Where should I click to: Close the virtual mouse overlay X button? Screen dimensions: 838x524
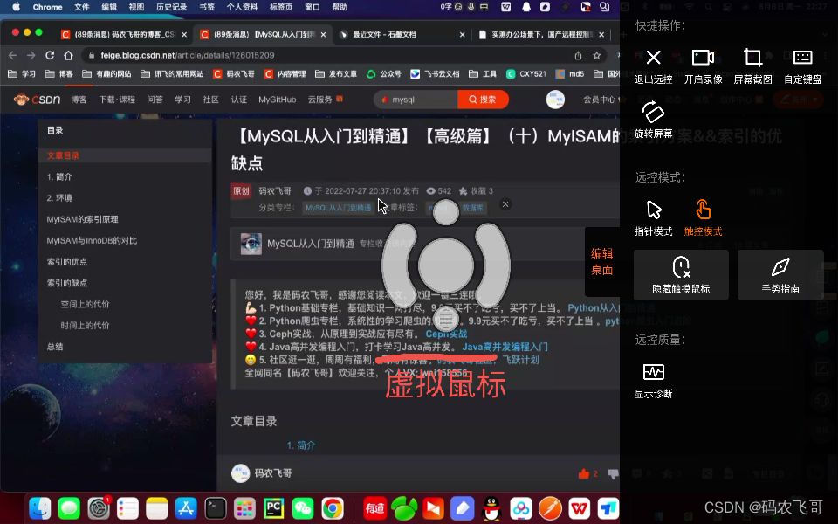click(x=505, y=204)
